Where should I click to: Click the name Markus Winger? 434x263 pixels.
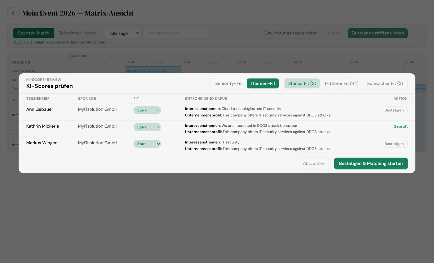[42, 143]
